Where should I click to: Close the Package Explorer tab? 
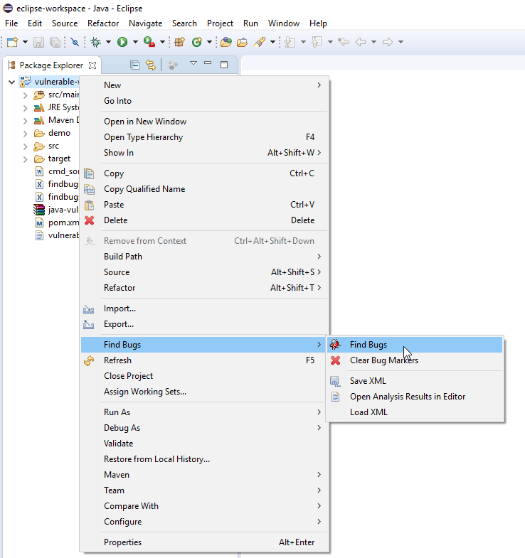click(92, 65)
